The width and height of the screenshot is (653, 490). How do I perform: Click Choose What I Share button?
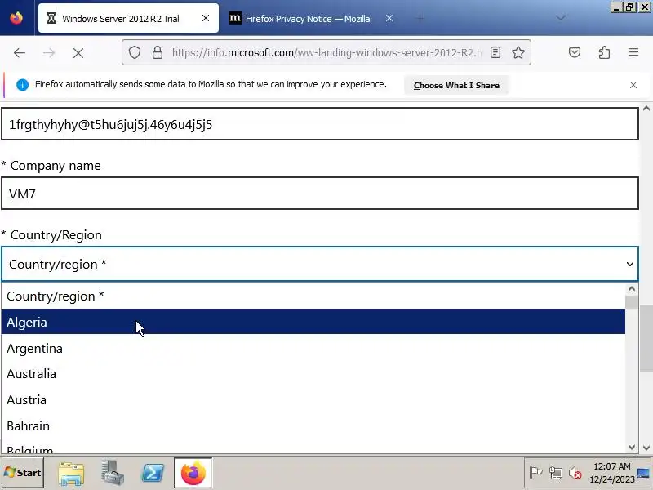[456, 85]
